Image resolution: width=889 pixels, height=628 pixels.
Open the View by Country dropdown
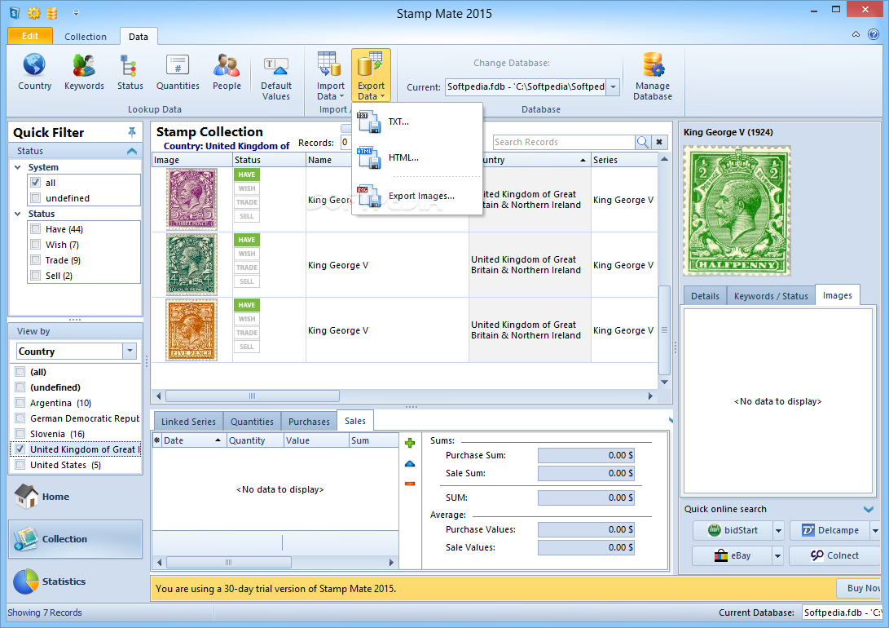point(130,352)
